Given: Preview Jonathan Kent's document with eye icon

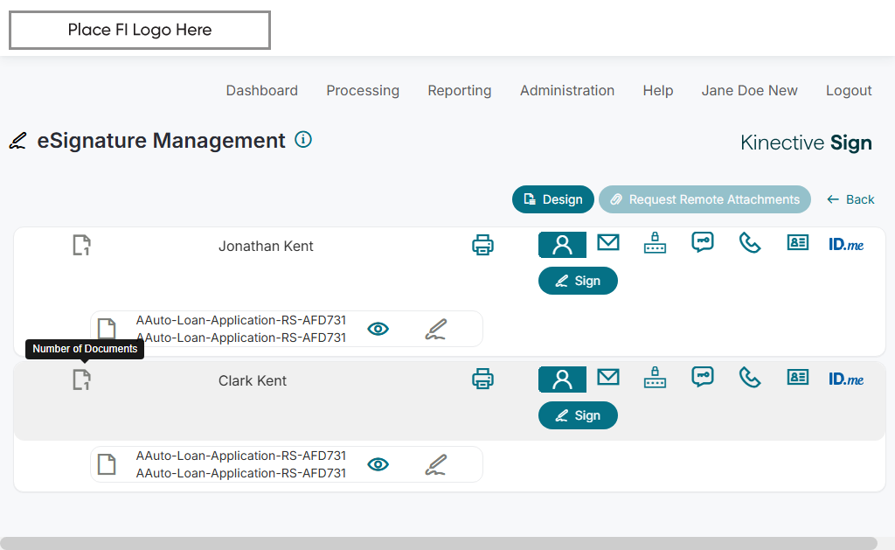Looking at the screenshot, I should pyautogui.click(x=378, y=329).
